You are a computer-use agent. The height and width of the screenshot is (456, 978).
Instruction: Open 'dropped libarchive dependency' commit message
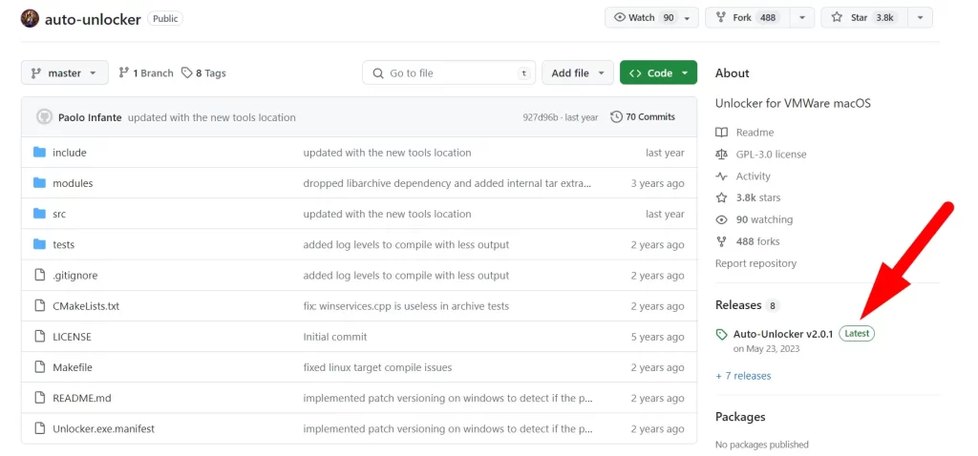[447, 183]
